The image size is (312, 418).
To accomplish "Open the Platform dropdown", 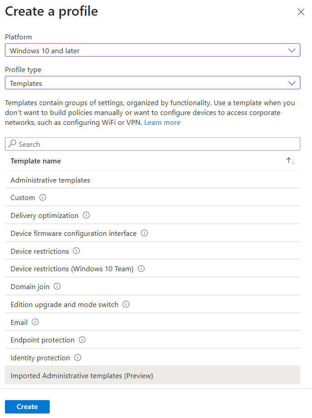I will 153,50.
